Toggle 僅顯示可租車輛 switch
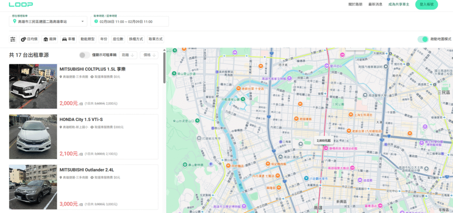453x213 pixels. pyautogui.click(x=84, y=55)
